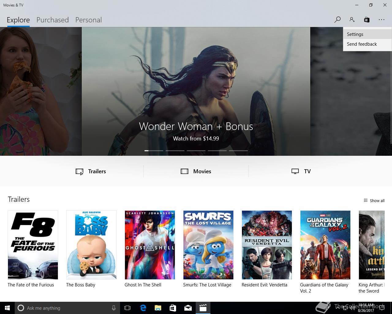
Task: Click Movies & TV taskbar icon
Action: coord(203,308)
